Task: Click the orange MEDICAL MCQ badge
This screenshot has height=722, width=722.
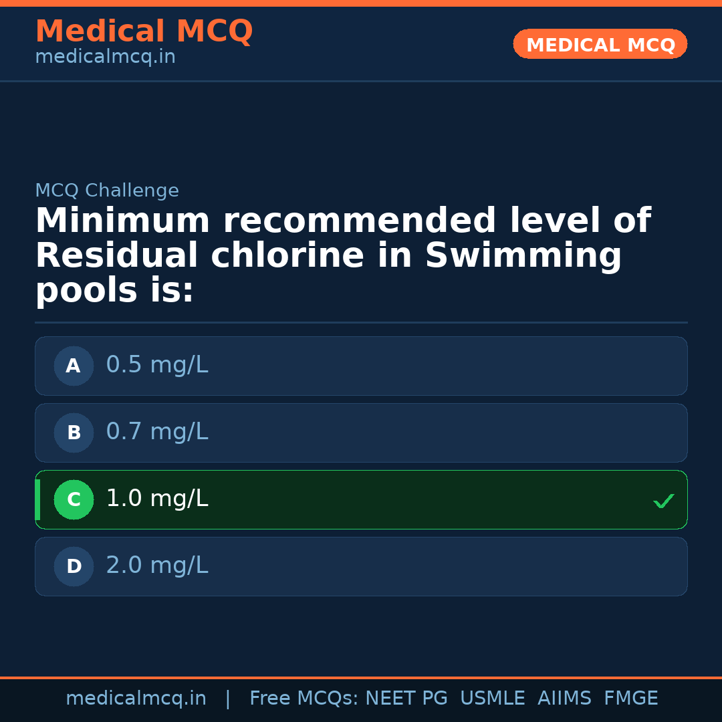Action: point(600,44)
